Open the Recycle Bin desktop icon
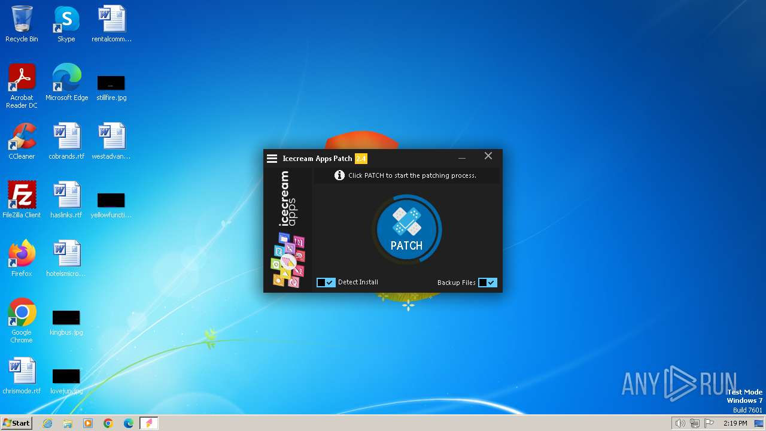Image resolution: width=766 pixels, height=431 pixels. tap(22, 25)
